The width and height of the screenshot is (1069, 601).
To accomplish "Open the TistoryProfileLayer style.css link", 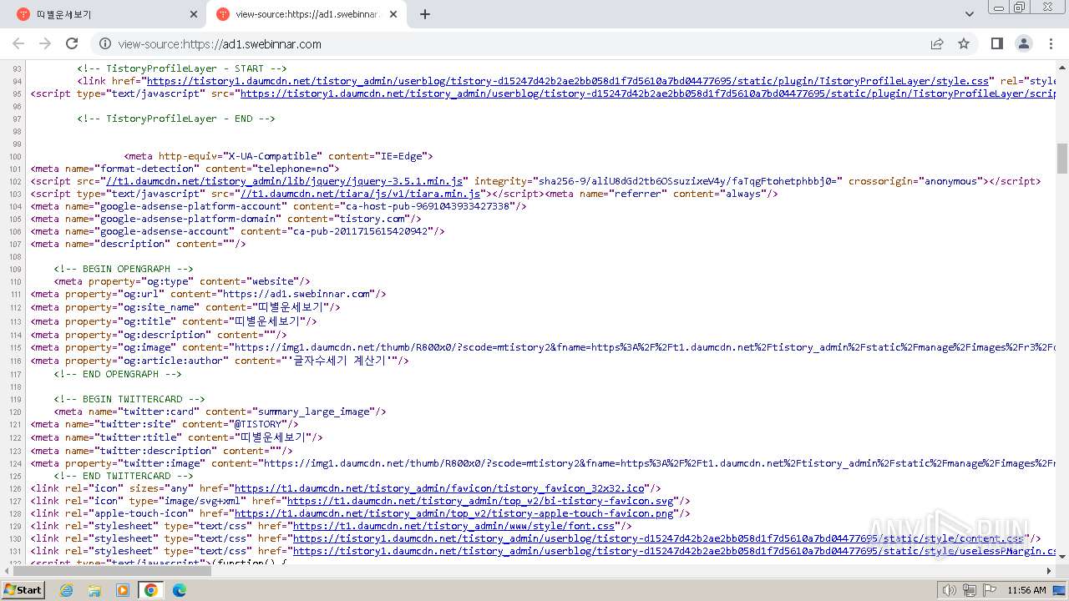I will 568,81.
